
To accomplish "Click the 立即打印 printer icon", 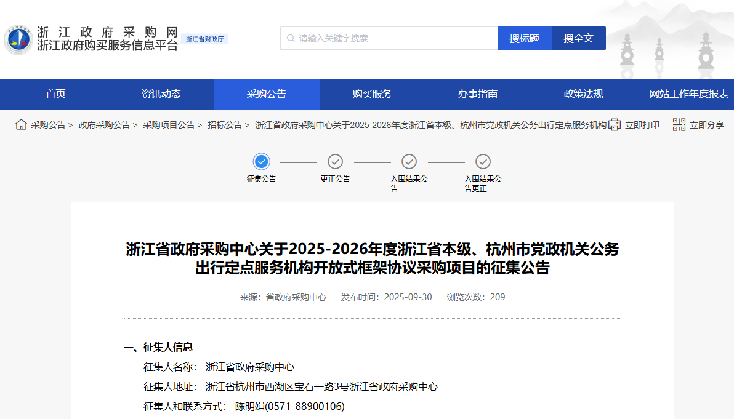I will click(x=614, y=124).
